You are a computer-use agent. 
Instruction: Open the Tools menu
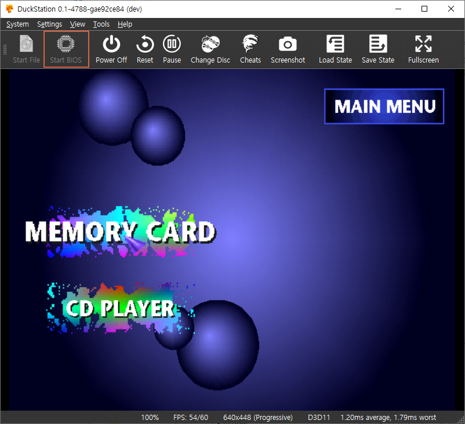point(101,24)
